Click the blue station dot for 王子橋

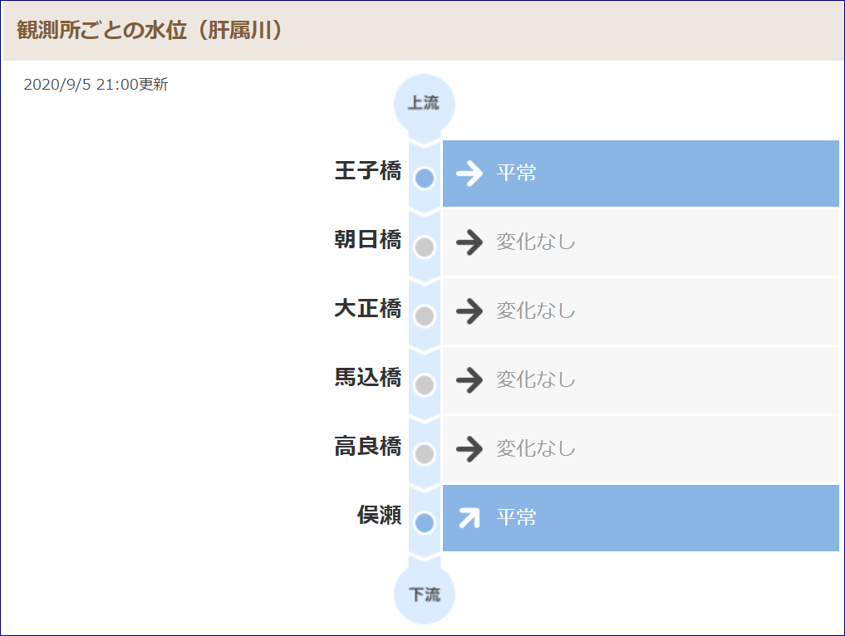tap(425, 179)
